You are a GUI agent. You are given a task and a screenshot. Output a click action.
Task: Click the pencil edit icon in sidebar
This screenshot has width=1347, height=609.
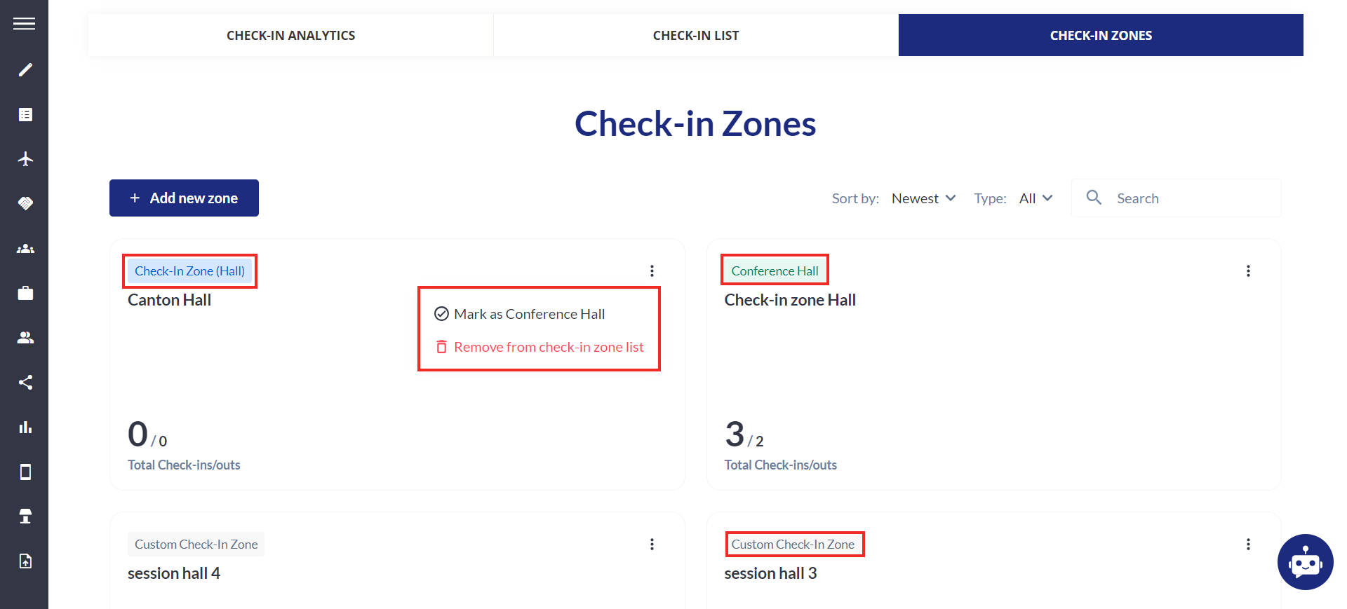pyautogui.click(x=25, y=69)
